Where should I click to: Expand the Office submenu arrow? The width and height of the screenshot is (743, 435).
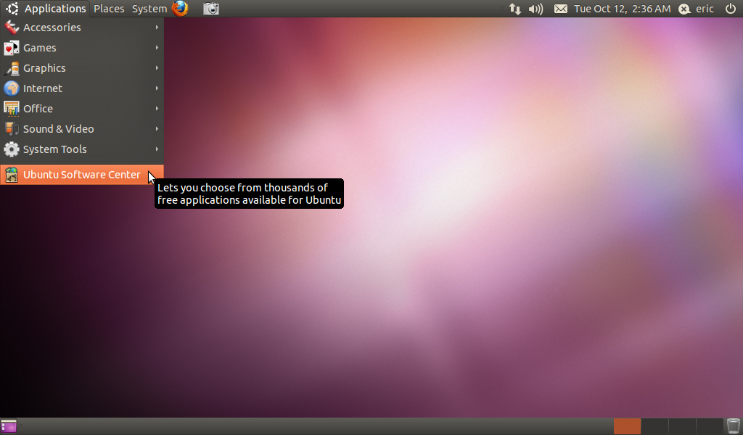point(157,109)
